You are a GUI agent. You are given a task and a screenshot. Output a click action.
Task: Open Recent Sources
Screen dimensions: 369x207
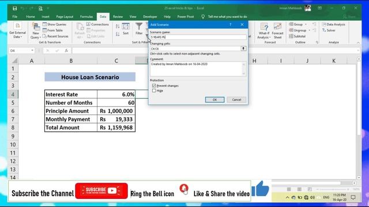55,36
